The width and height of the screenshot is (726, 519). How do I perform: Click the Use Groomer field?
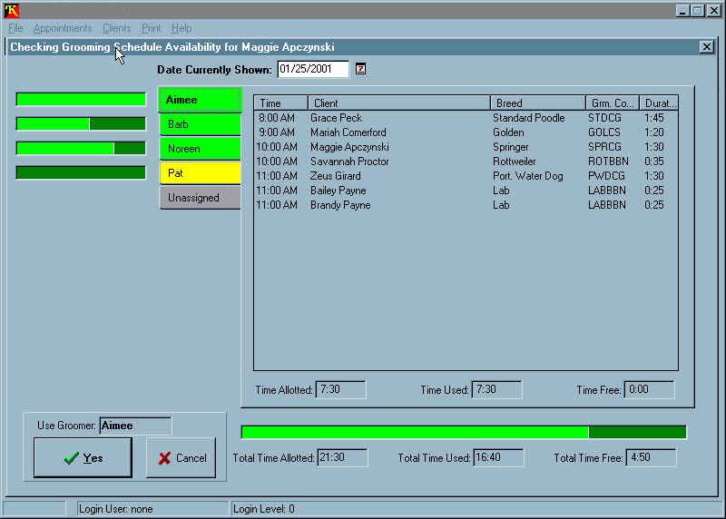[x=135, y=426]
